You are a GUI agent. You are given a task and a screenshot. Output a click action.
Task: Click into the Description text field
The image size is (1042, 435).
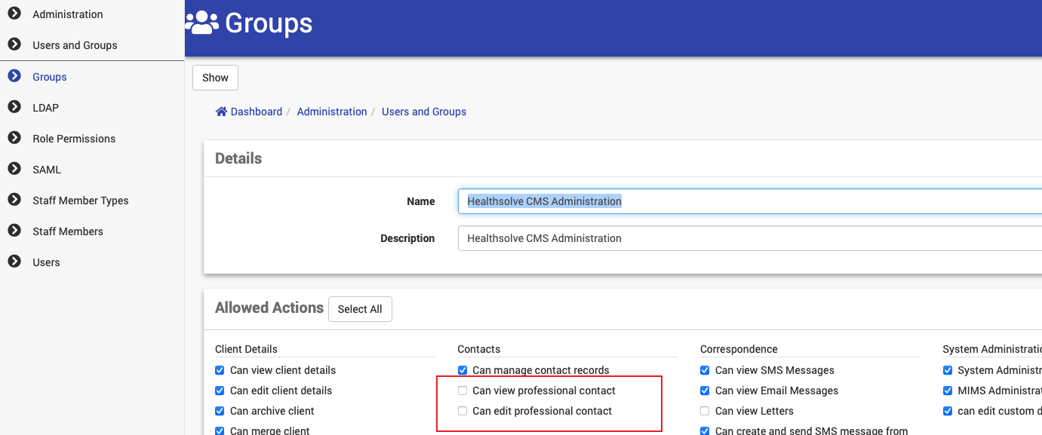[747, 238]
